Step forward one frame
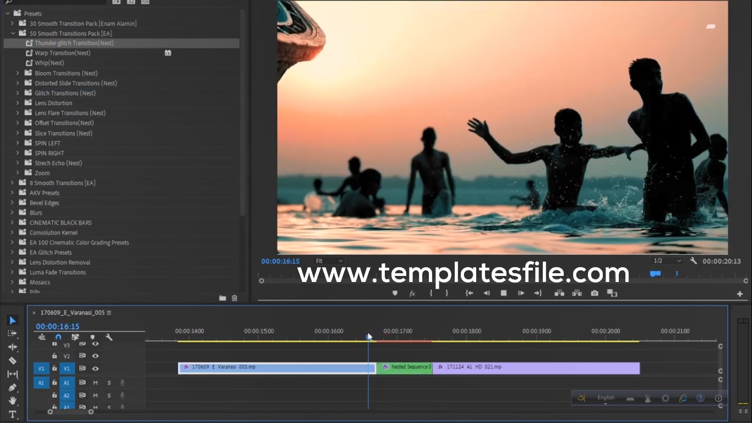This screenshot has height=423, width=752. pos(521,294)
